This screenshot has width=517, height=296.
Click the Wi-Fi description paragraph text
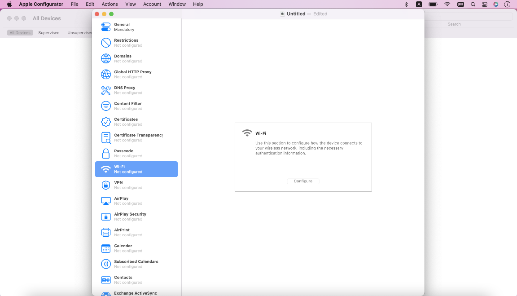pos(309,148)
